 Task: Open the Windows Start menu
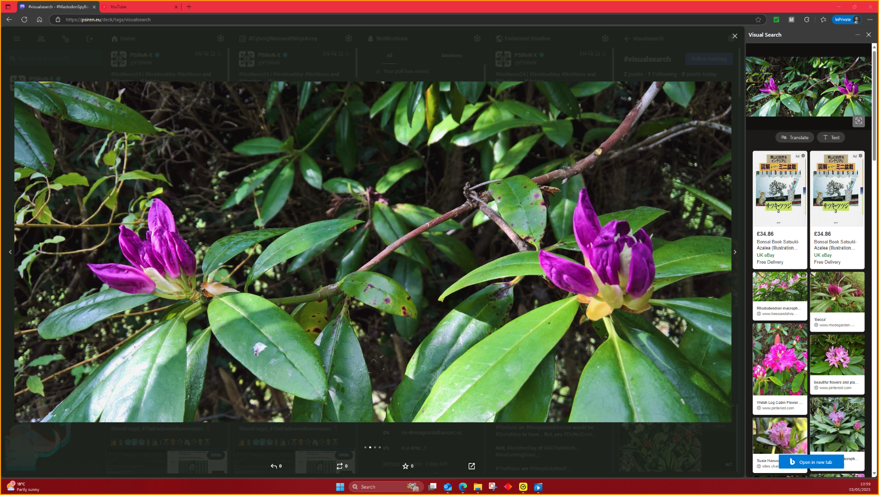tap(340, 487)
